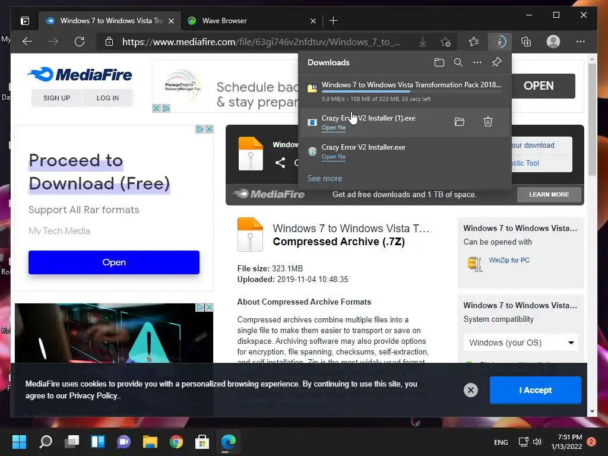
Task: Launch Google Chrome from taskbar
Action: coord(176,442)
